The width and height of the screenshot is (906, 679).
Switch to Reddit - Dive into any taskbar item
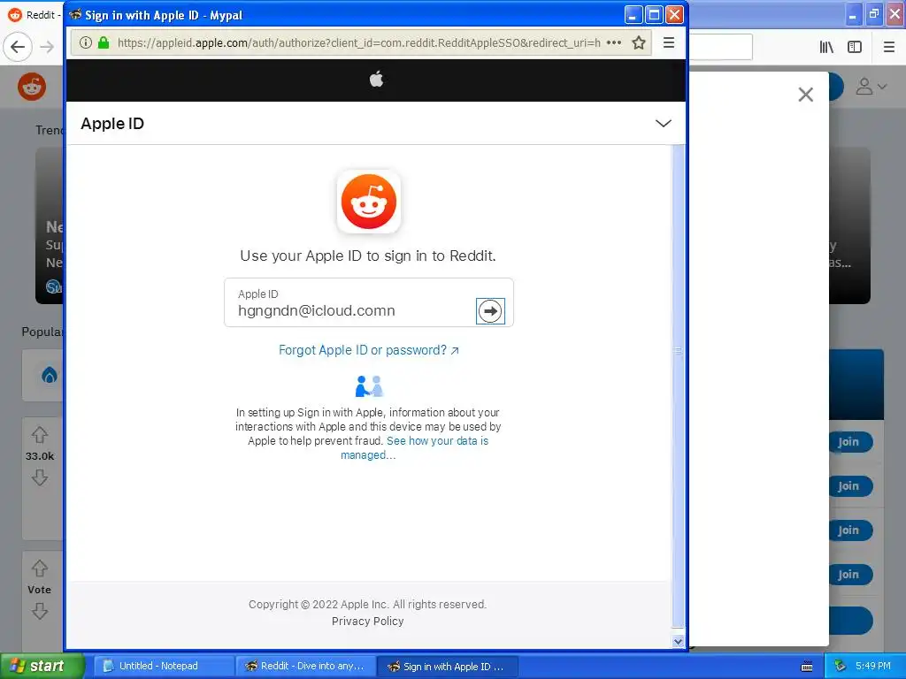click(x=305, y=666)
